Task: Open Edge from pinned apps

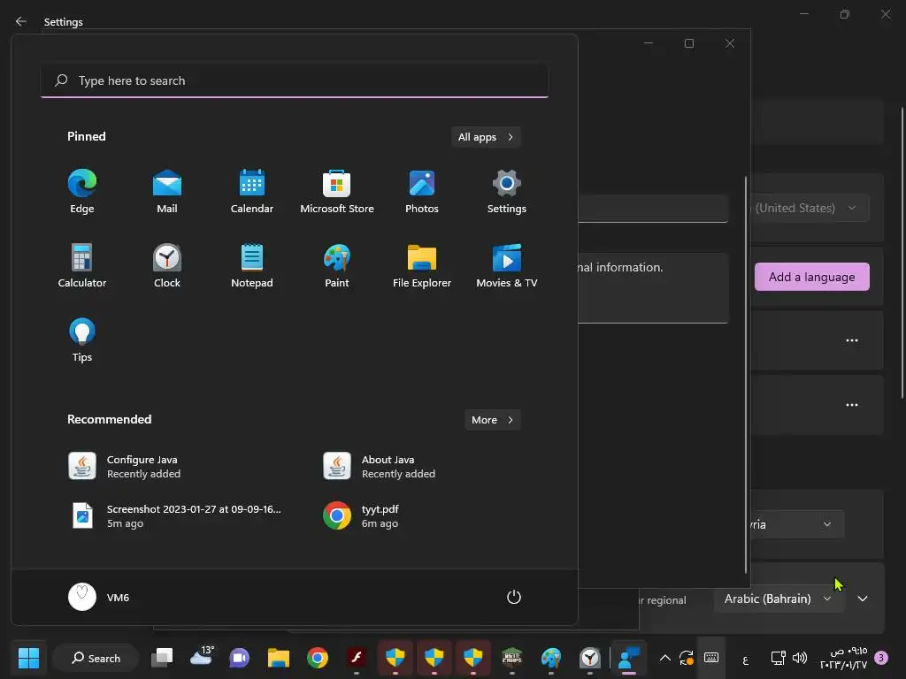Action: (82, 192)
